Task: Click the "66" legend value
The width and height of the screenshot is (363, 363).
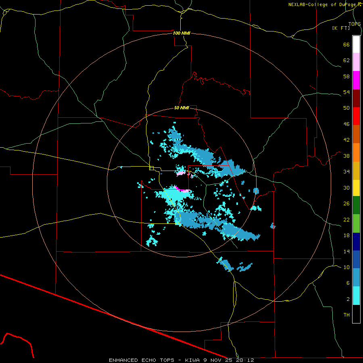Action: click(346, 44)
